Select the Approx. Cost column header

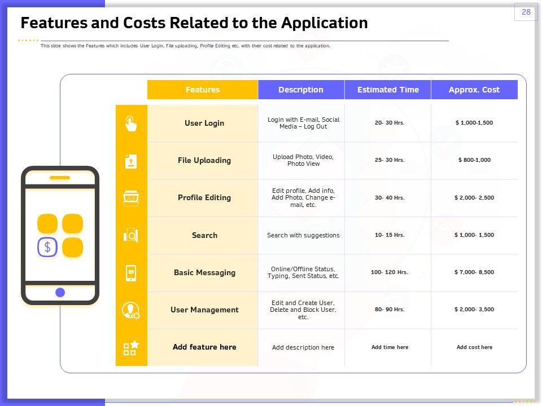coord(474,90)
